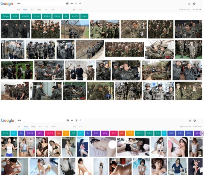Click the account profile icon at top right
Screen dimensions: 204x175
tap(194, 3)
